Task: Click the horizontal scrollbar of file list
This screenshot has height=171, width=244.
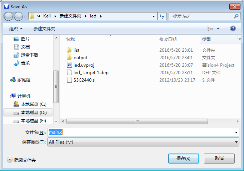Action: [137, 121]
